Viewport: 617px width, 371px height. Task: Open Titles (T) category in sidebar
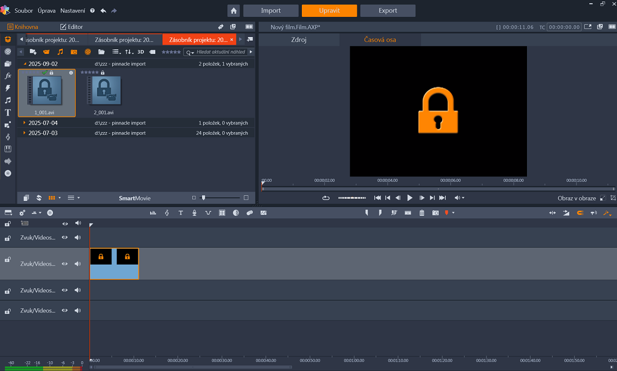click(8, 113)
